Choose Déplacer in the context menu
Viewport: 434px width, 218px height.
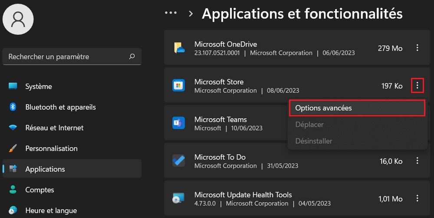[x=309, y=125]
